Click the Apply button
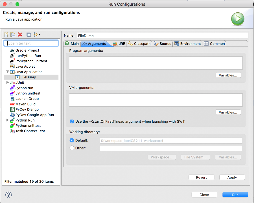 pos(232,177)
